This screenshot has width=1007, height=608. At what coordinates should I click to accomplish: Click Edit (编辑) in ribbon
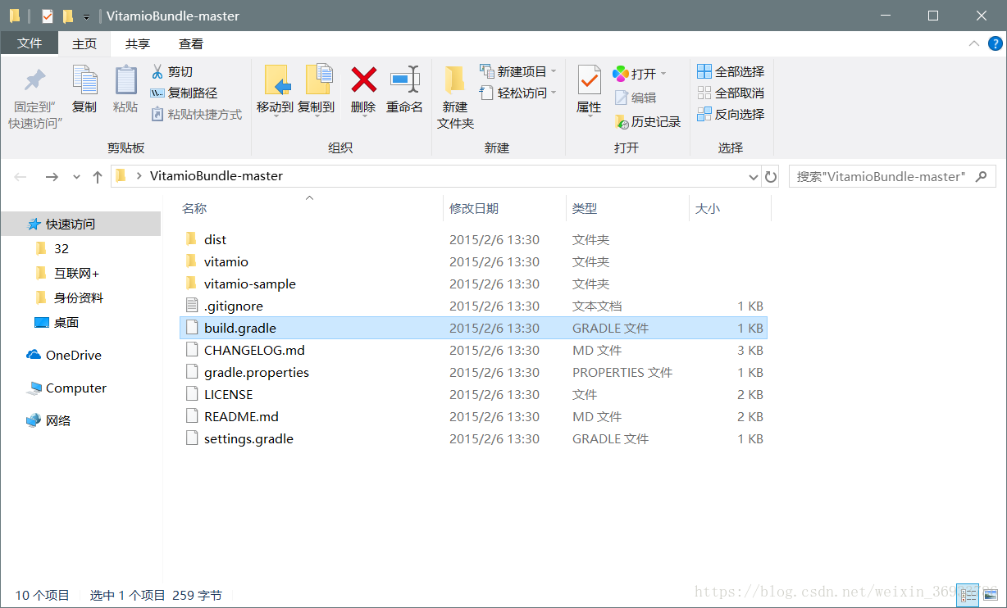(x=636, y=98)
